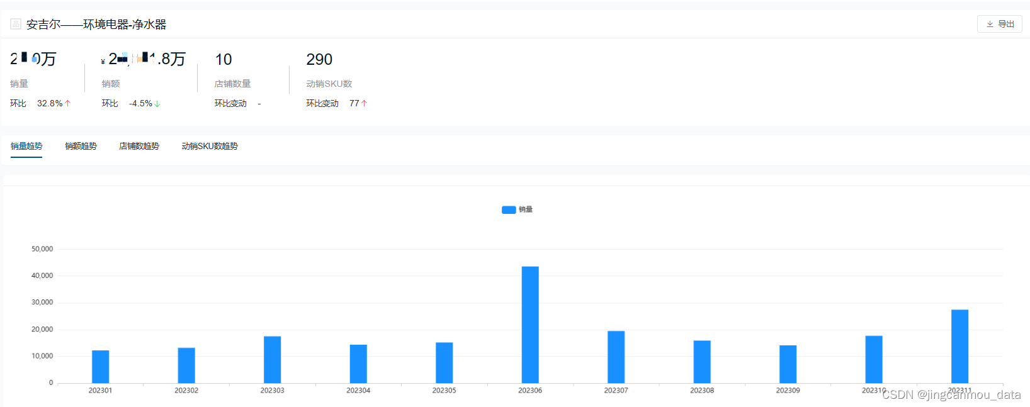Click the 32.8% 环比 value
The height and width of the screenshot is (407, 1030).
[50, 103]
